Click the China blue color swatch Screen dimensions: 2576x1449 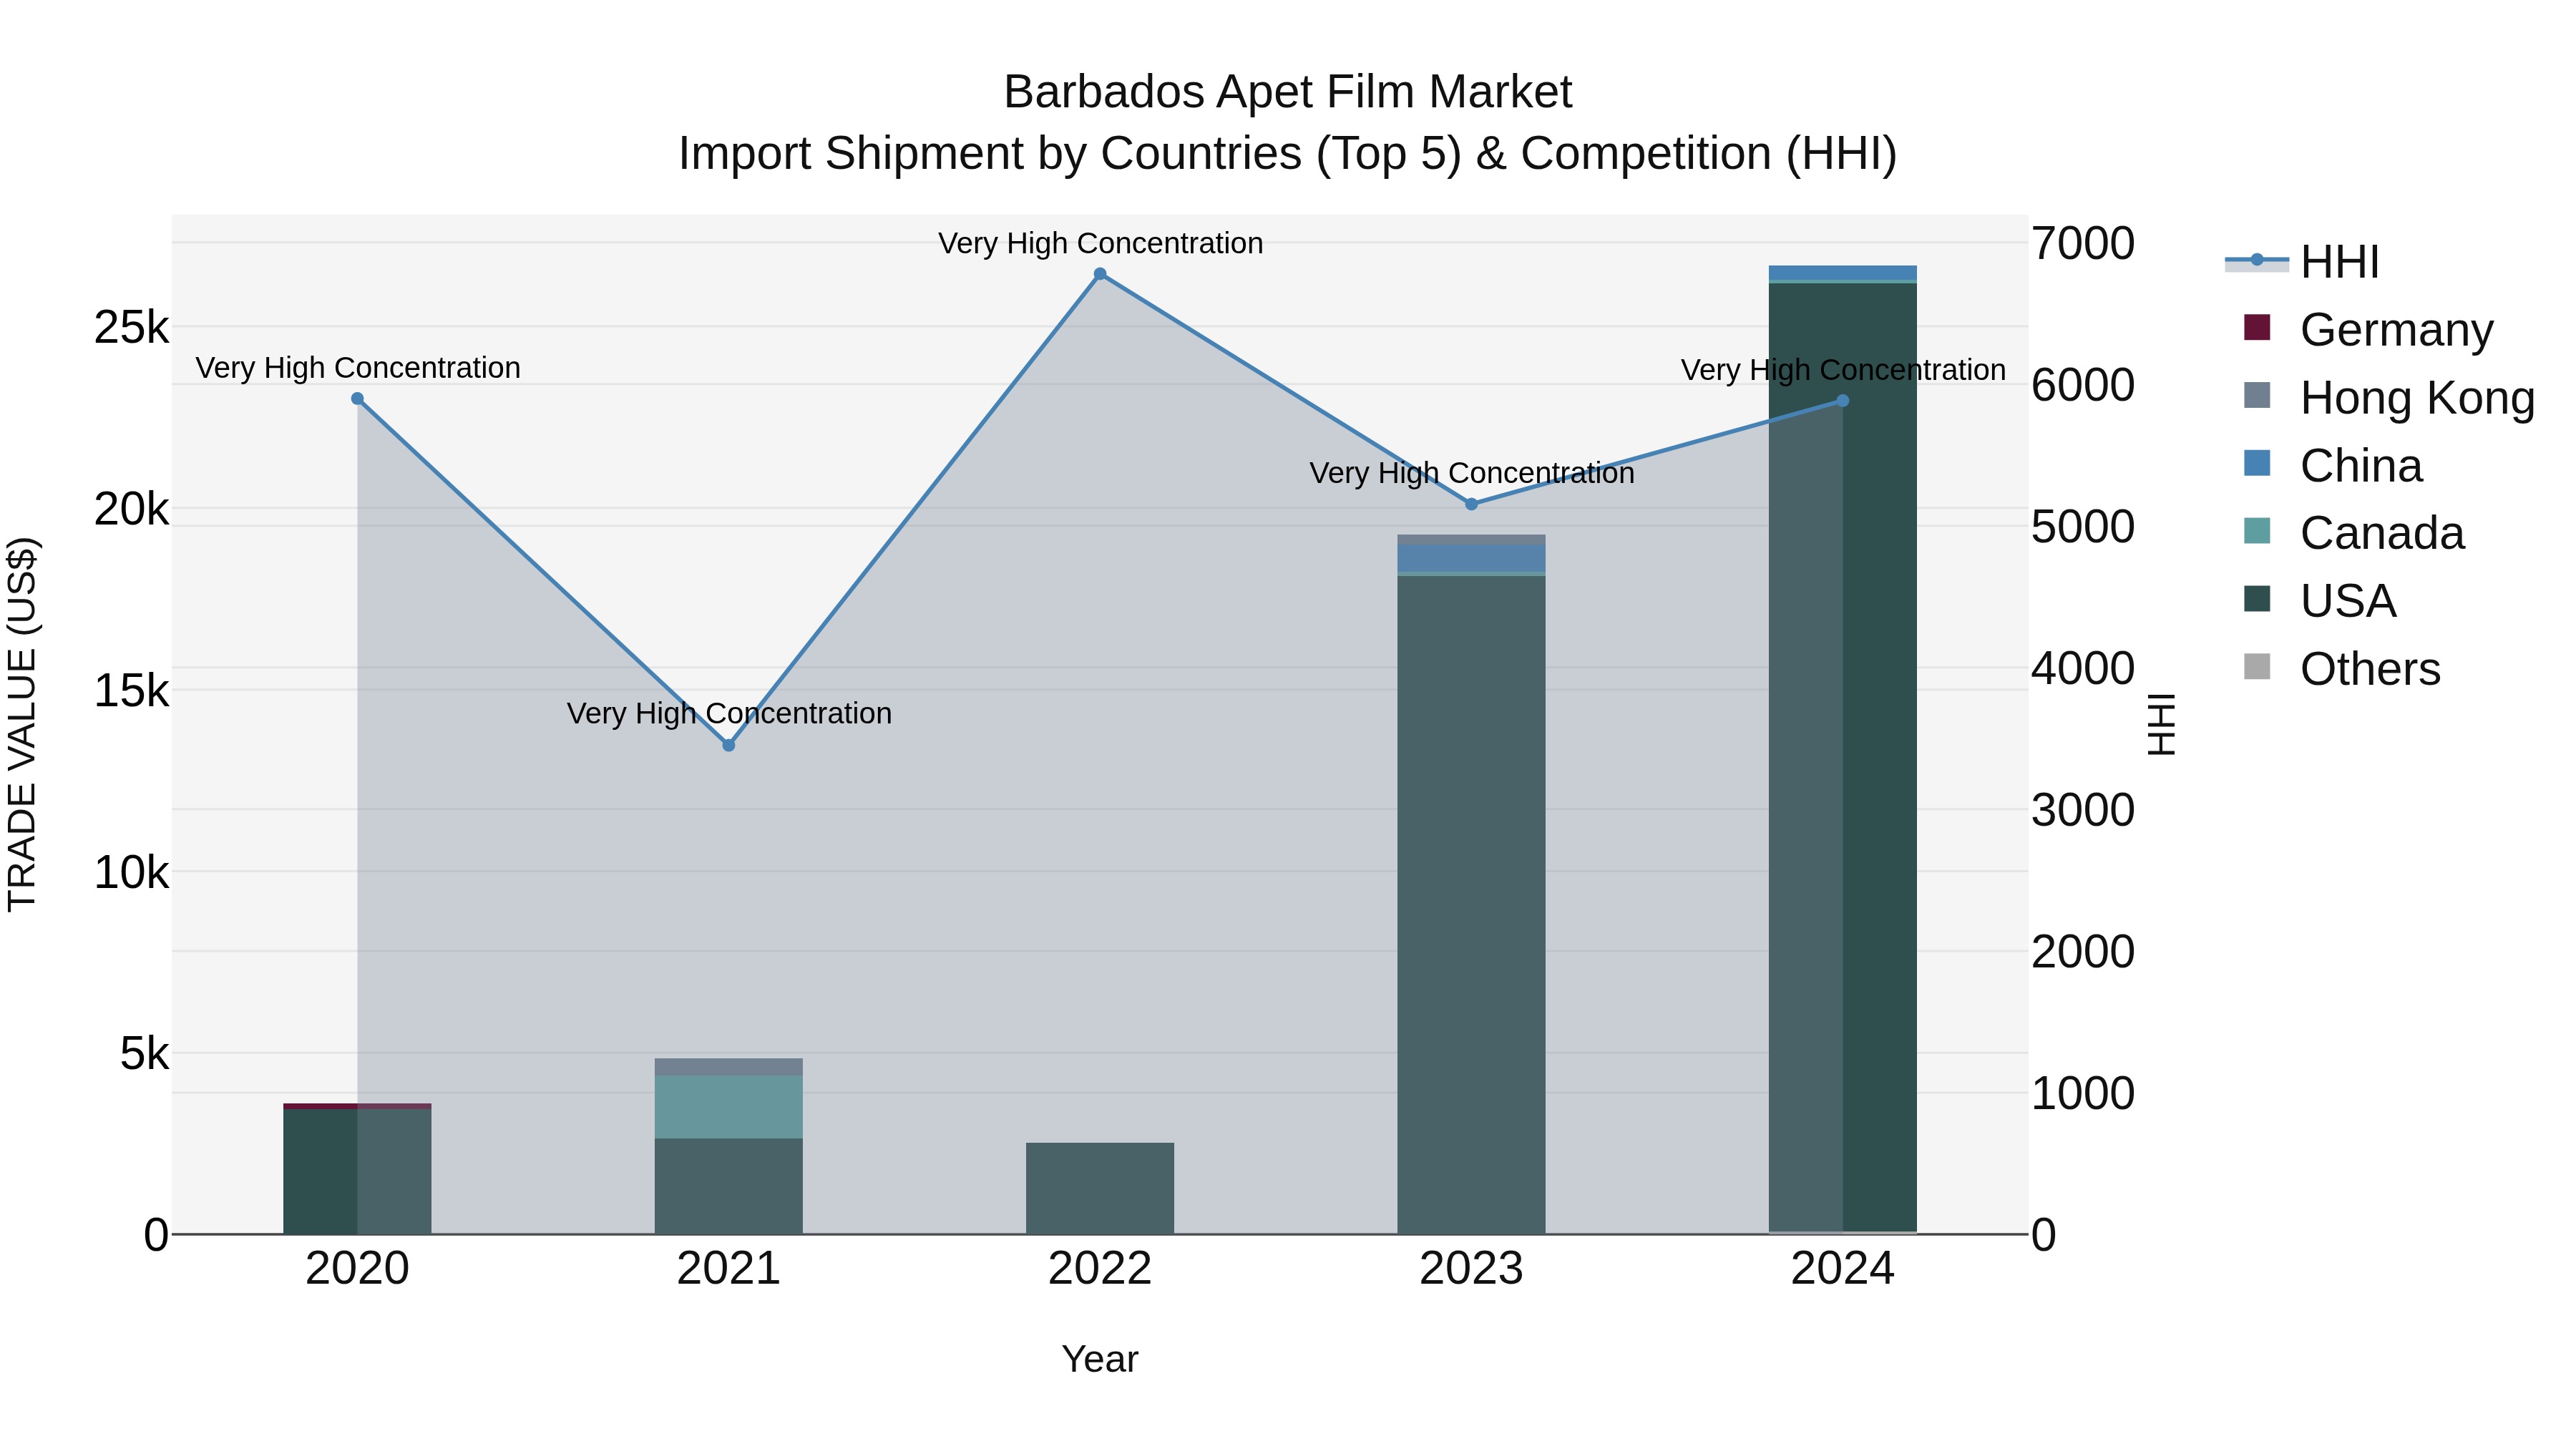click(x=2257, y=463)
